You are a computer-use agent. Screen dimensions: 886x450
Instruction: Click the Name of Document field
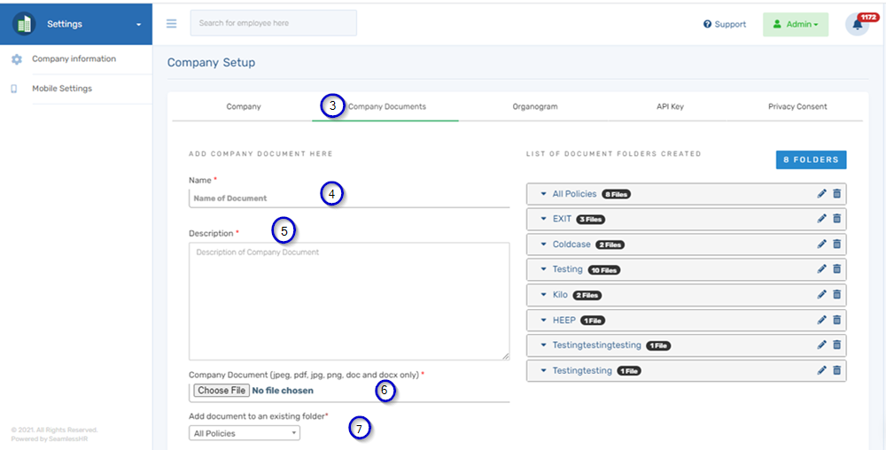pos(349,198)
